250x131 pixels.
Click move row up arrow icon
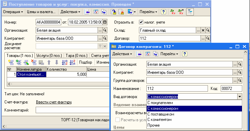pyautogui.click(x=49, y=62)
